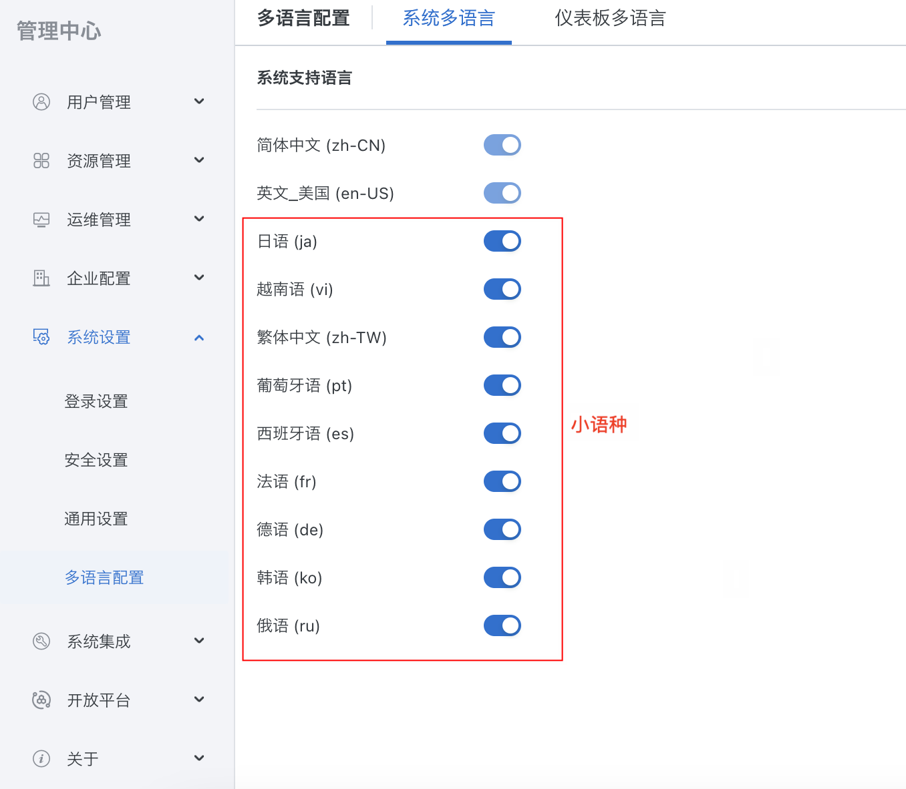The height and width of the screenshot is (789, 906).
Task: Click 运维管理 menu label
Action: 99,220
